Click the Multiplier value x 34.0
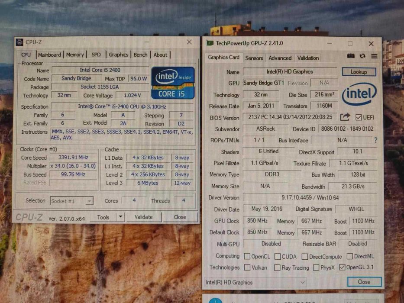The width and height of the screenshot is (404, 303). click(x=73, y=166)
